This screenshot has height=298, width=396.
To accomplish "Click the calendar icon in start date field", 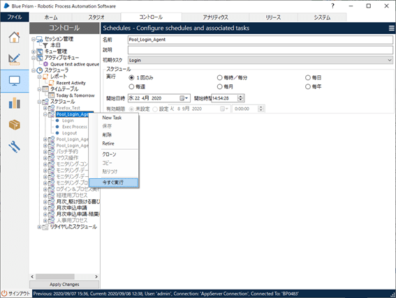I will click(x=182, y=98).
